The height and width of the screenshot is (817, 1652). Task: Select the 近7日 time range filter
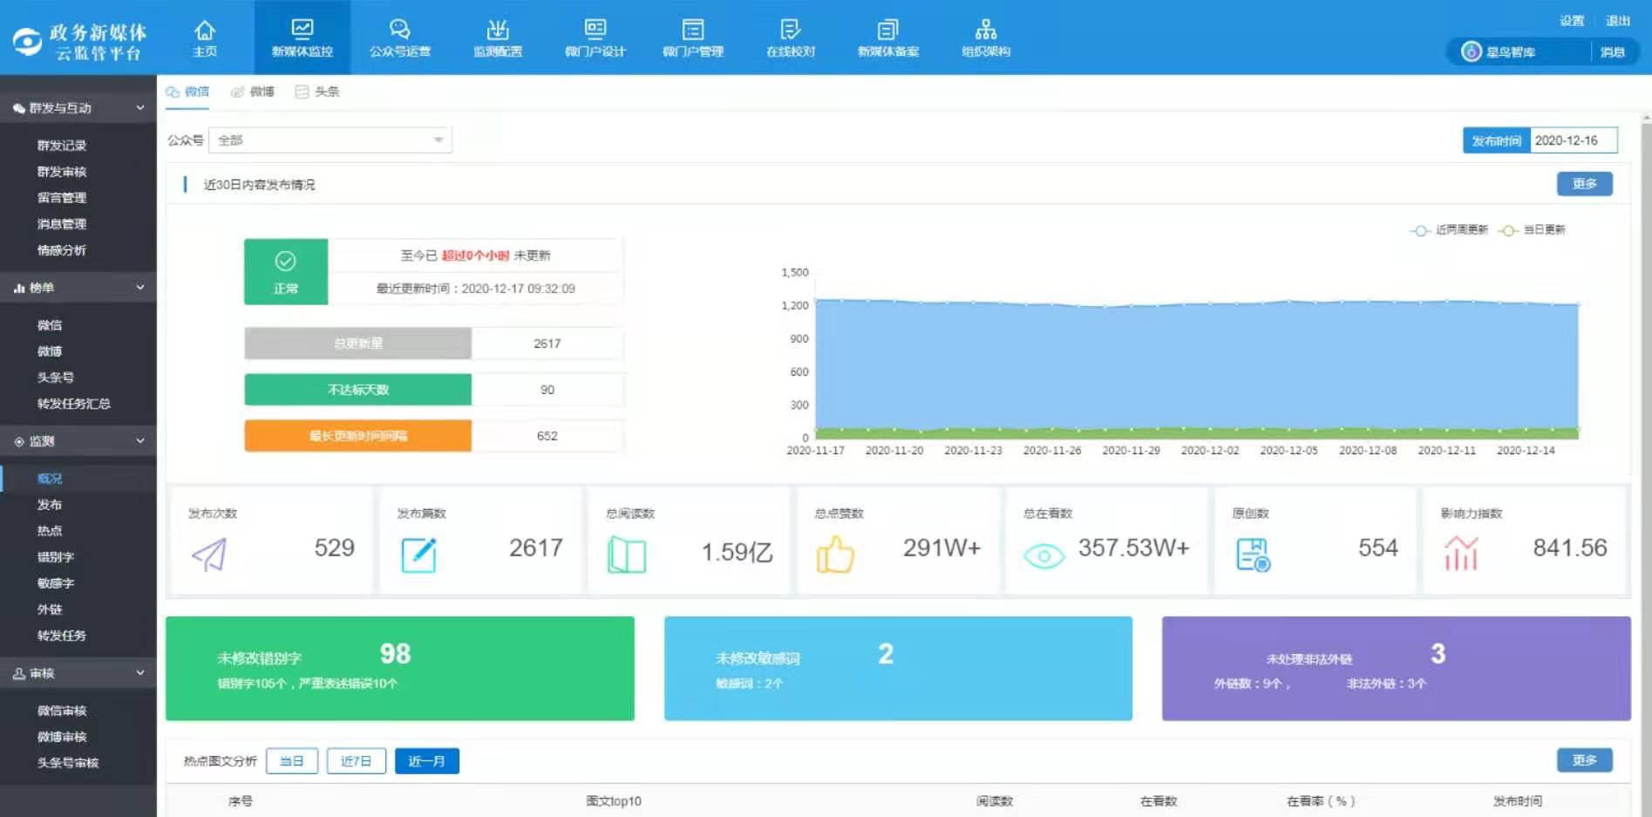click(356, 761)
